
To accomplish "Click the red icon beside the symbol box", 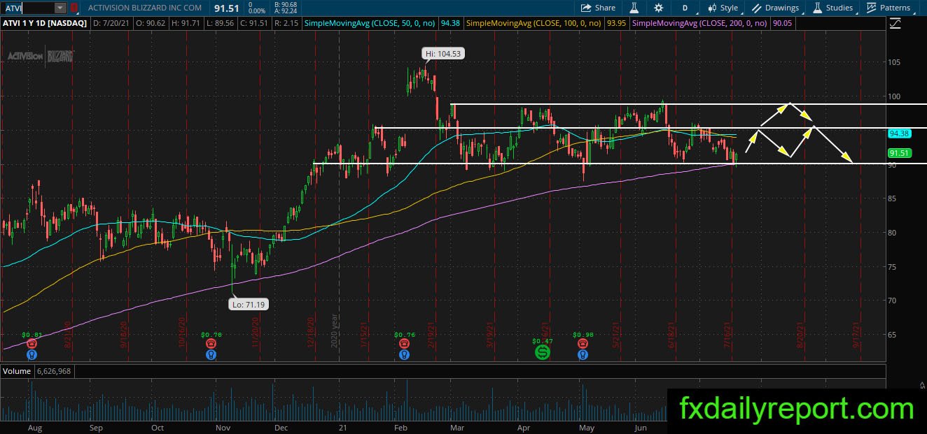I will [74, 8].
